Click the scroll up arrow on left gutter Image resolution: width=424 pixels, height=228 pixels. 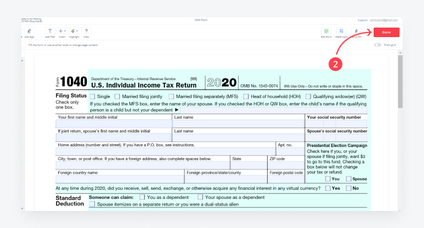pos(22,61)
